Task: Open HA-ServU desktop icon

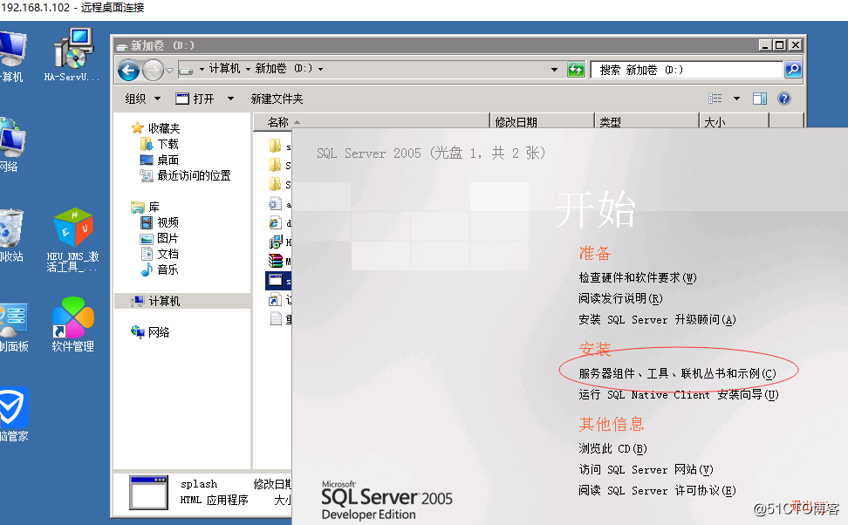Action: click(x=73, y=55)
